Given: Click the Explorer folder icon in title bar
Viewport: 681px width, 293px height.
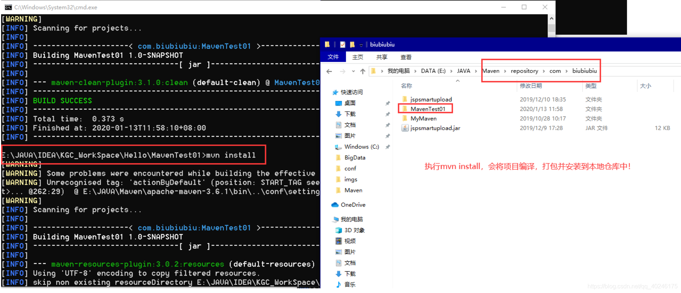Looking at the screenshot, I should 327,45.
